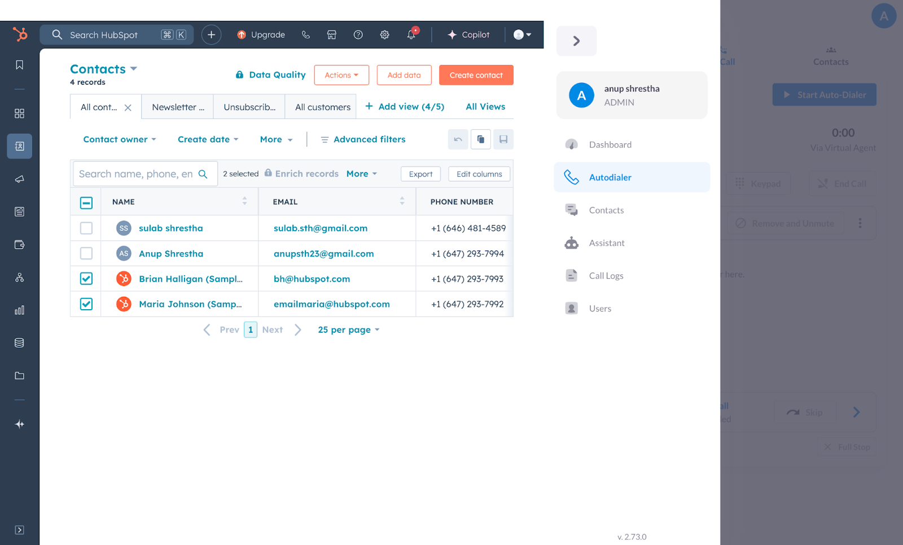This screenshot has height=545, width=903.
Task: Open Copilot from top bar
Action: click(468, 34)
